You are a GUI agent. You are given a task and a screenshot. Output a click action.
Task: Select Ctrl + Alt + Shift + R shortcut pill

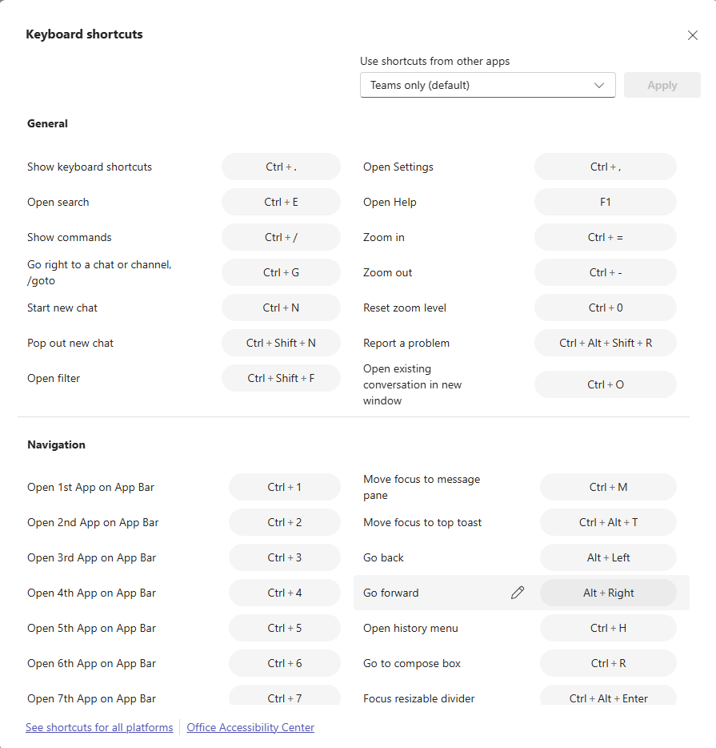(605, 343)
